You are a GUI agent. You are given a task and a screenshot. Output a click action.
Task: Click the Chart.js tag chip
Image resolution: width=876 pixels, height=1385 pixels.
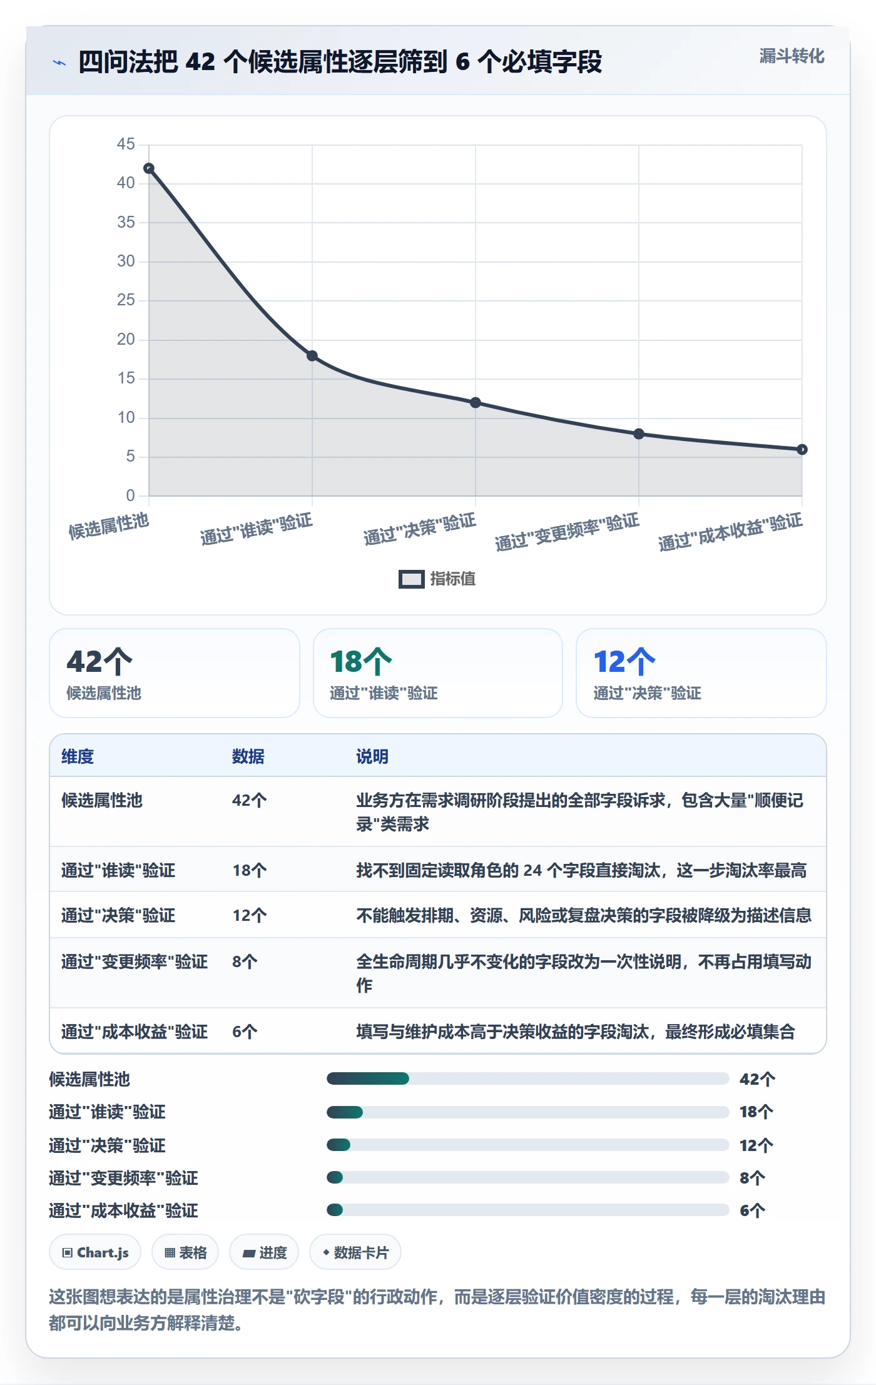coord(95,1252)
